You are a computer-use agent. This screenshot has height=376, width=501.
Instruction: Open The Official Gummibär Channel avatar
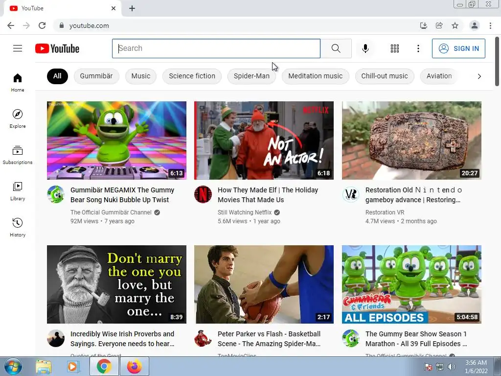[x=56, y=194]
